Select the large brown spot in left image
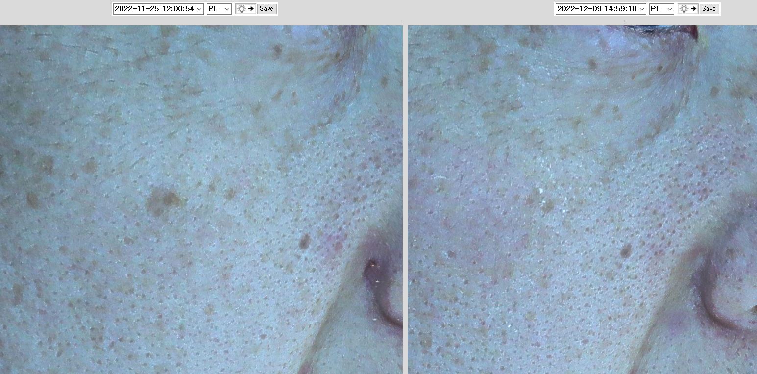Image resolution: width=757 pixels, height=374 pixels. [164, 200]
